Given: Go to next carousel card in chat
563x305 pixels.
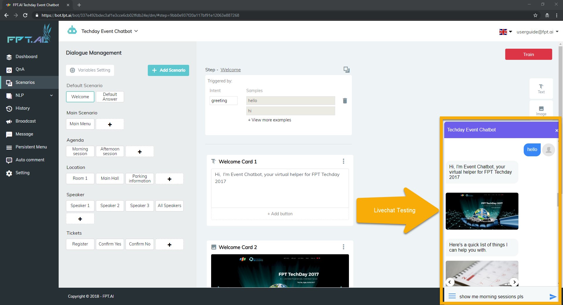Looking at the screenshot, I should [x=514, y=282].
